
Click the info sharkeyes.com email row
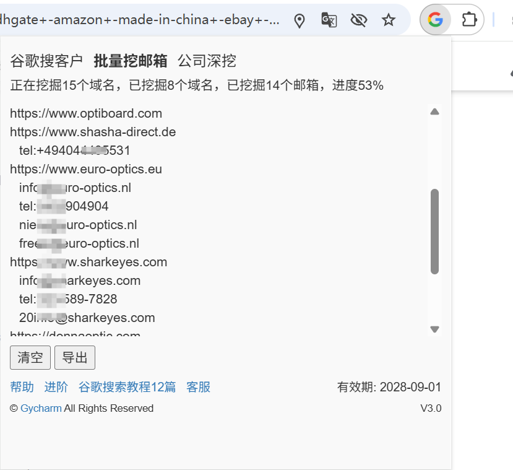pyautogui.click(x=80, y=281)
